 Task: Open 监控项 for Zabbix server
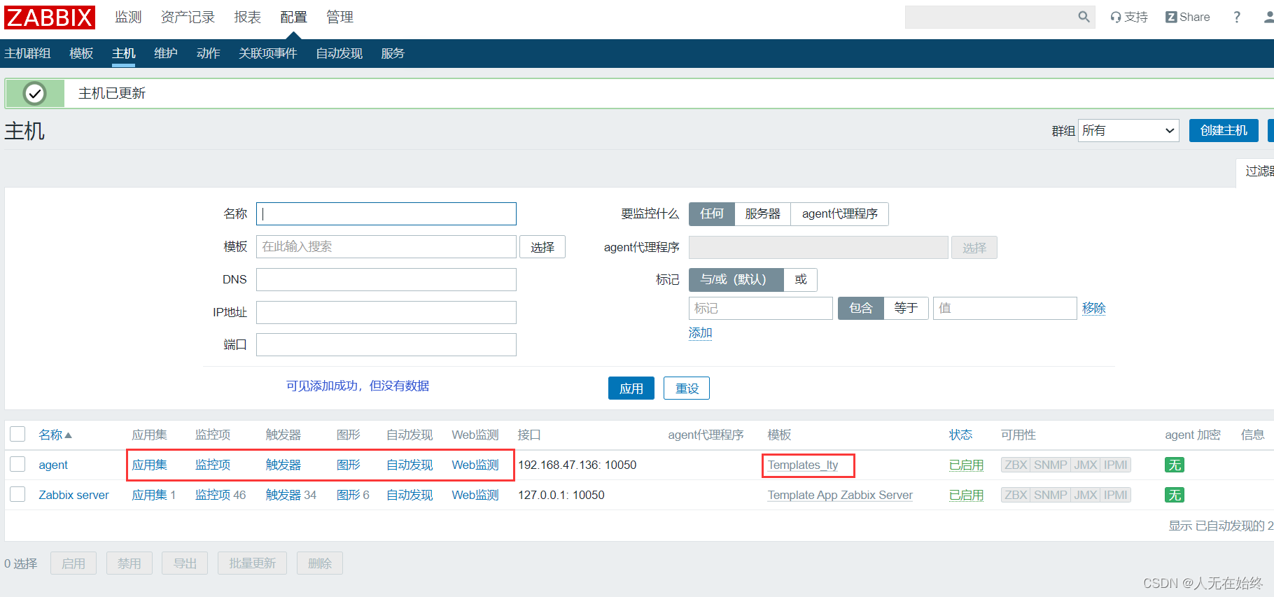[x=213, y=495]
